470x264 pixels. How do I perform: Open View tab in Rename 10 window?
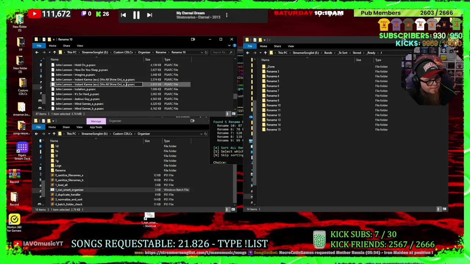tap(80, 46)
